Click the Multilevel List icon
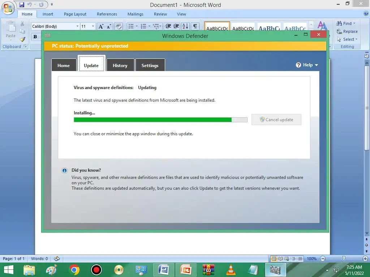 (156, 26)
